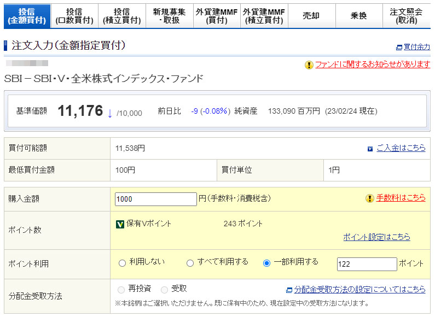435x317 pixels.
Task: Click the ポイント設定はこちら link
Action: click(376, 237)
